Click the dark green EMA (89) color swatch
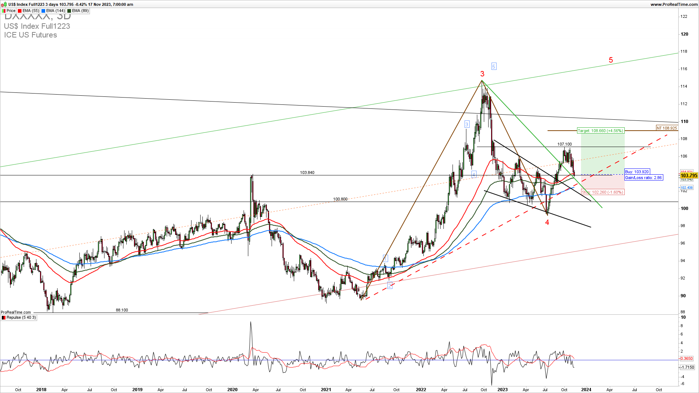This screenshot has width=699, height=393. pos(69,11)
